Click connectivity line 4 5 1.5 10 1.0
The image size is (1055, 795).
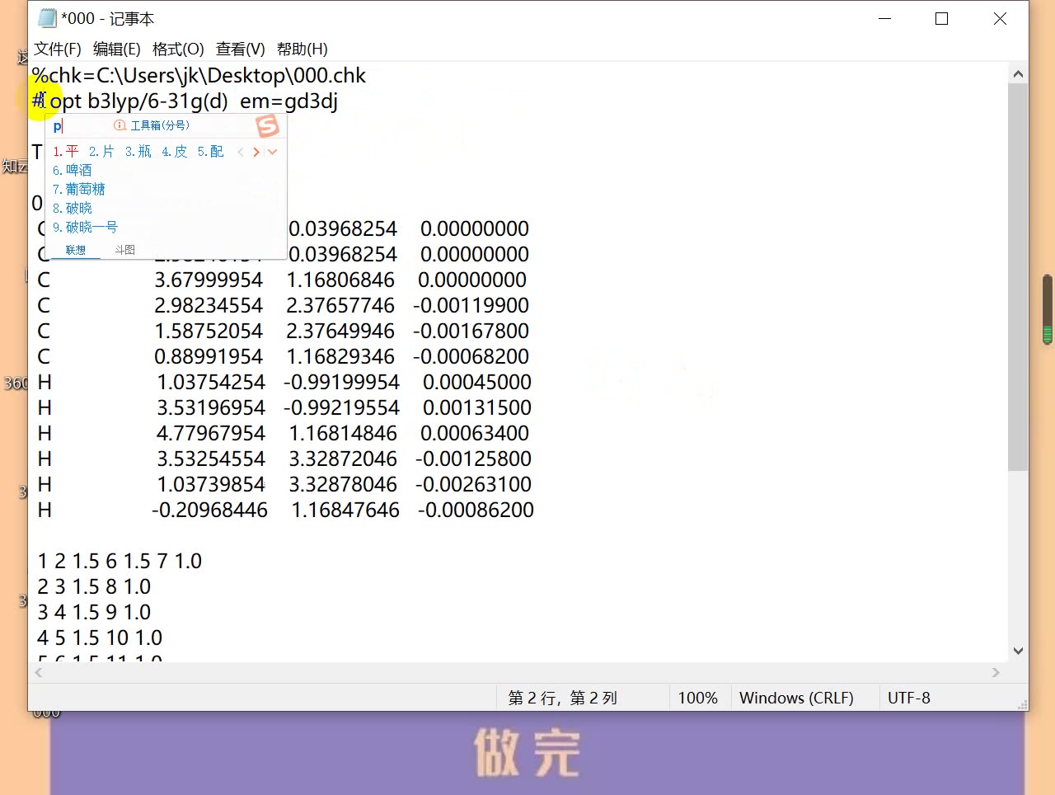tap(100, 638)
